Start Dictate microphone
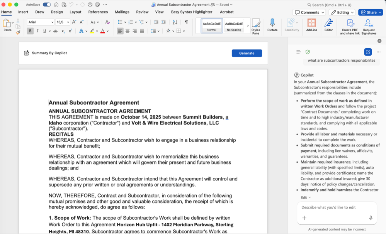Image resolution: width=386 pixels, height=234 pixels. click(x=272, y=25)
